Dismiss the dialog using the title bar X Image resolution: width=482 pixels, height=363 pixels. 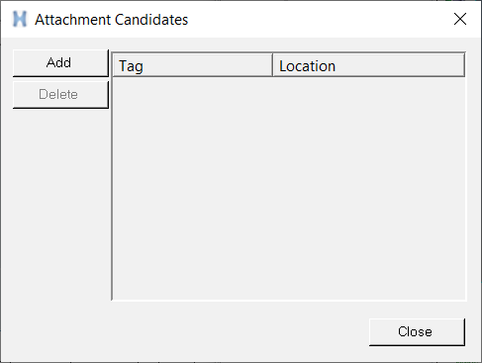coord(460,19)
